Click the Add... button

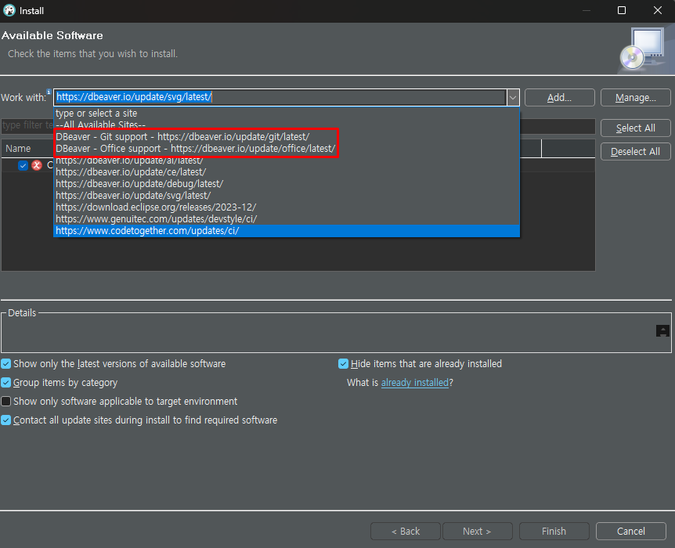tap(560, 98)
